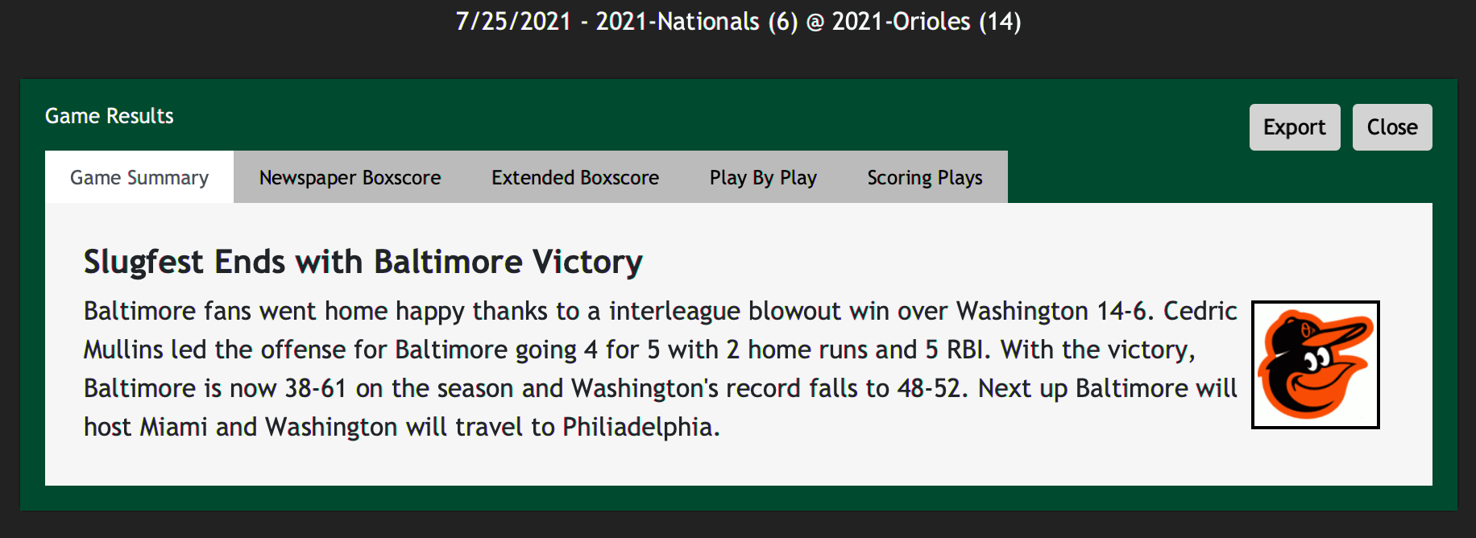View the Scoring Plays tab

(x=925, y=177)
